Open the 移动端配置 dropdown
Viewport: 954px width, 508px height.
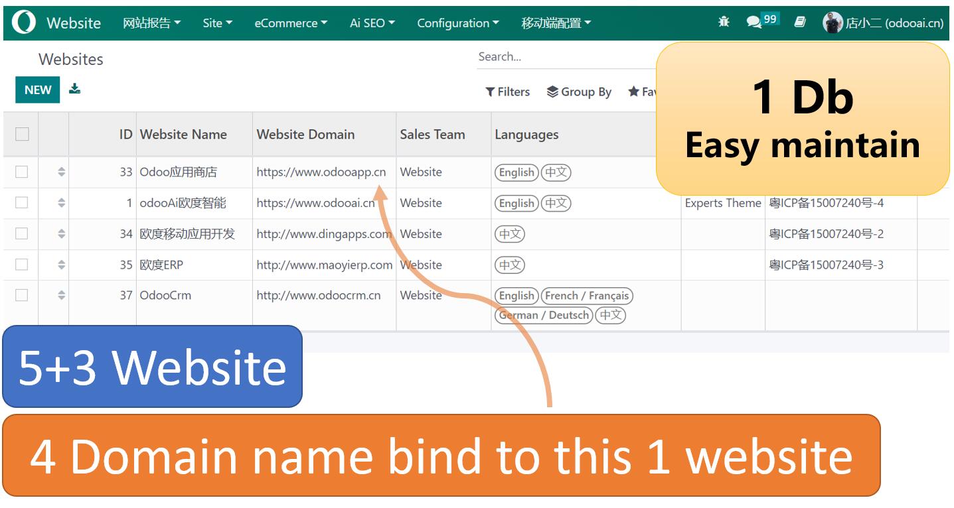tap(556, 23)
